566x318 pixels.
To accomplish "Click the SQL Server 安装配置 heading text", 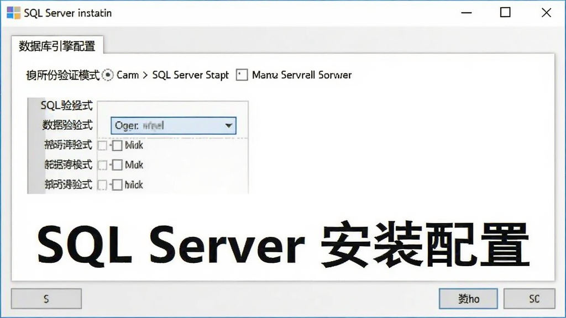I will (284, 245).
